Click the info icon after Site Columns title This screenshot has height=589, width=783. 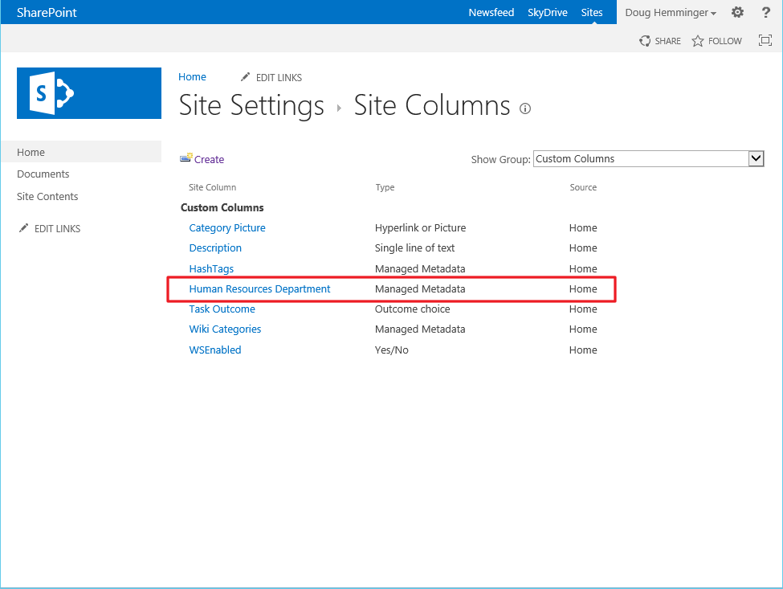(524, 108)
